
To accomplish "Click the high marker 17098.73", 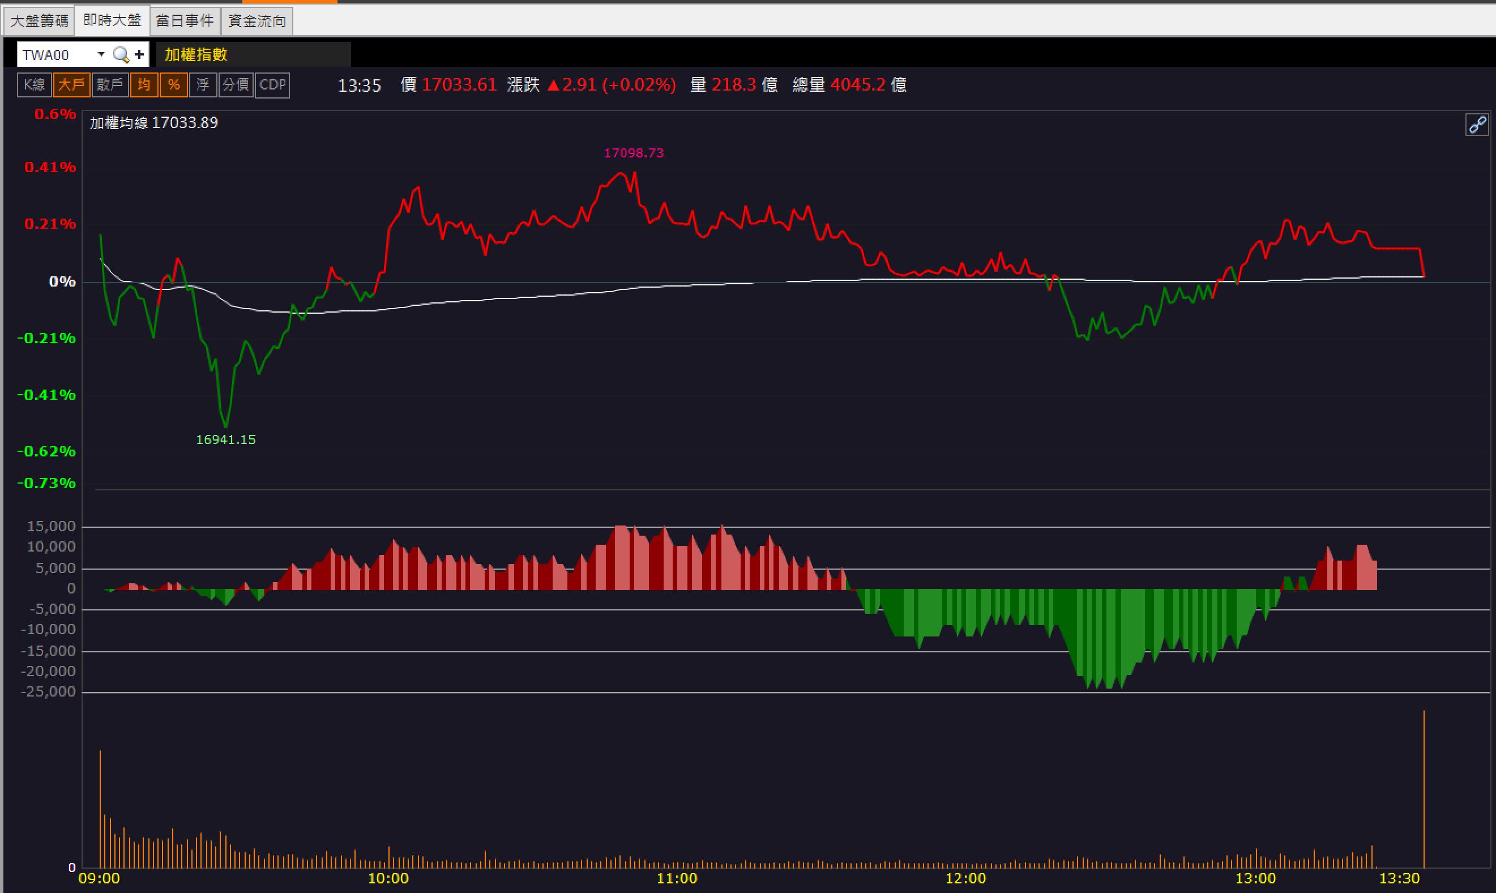I will (x=634, y=153).
